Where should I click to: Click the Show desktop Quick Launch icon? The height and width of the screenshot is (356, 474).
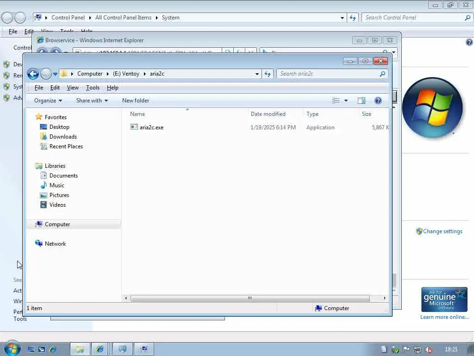tap(31, 350)
